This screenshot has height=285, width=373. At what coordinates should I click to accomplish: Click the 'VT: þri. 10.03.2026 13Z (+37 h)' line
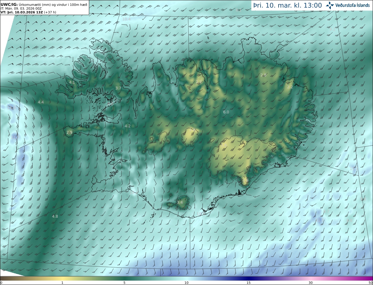[x=28, y=12]
